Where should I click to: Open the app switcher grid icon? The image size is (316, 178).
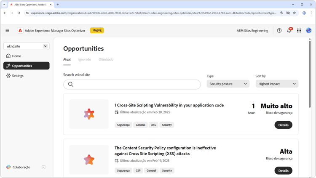(299, 31)
